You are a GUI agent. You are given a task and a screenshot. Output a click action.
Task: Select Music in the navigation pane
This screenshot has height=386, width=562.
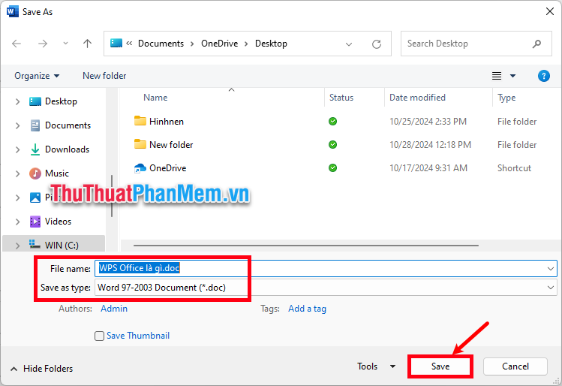(x=56, y=173)
